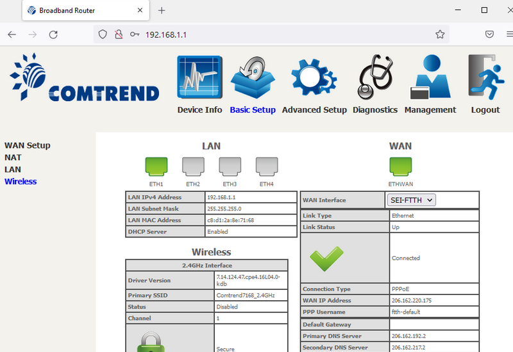
Task: Click Link Type Ethernet value
Action: [403, 216]
